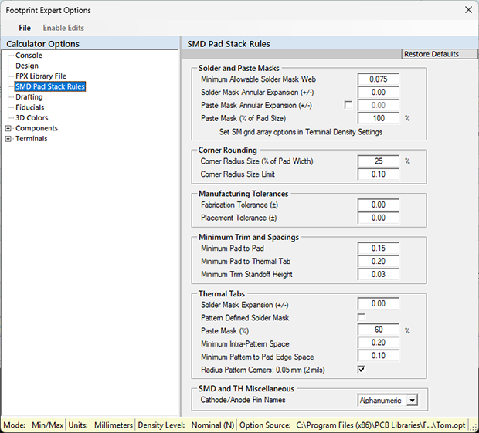The height and width of the screenshot is (433, 479).
Task: Expand the Components tree node
Action: [x=8, y=128]
